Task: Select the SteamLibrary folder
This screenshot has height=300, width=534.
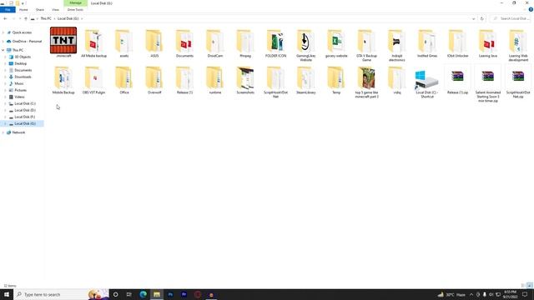Action: (x=305, y=80)
